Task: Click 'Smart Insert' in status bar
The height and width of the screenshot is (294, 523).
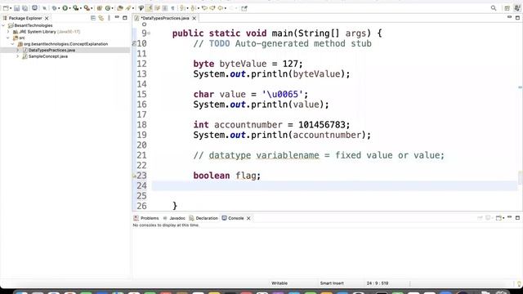Action: (332, 283)
